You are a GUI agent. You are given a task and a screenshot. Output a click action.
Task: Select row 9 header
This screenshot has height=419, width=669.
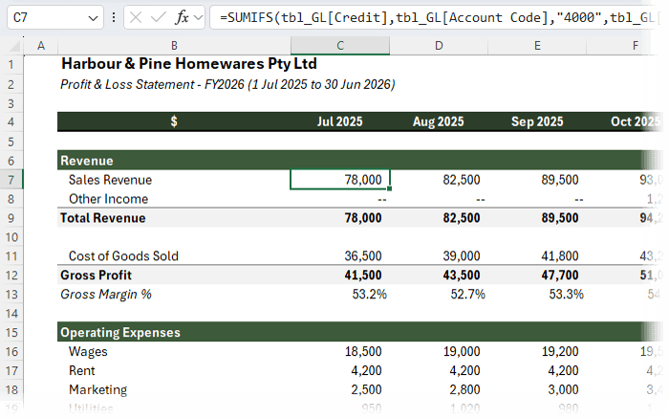[11, 218]
